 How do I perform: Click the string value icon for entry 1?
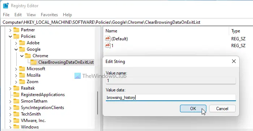point(108,45)
